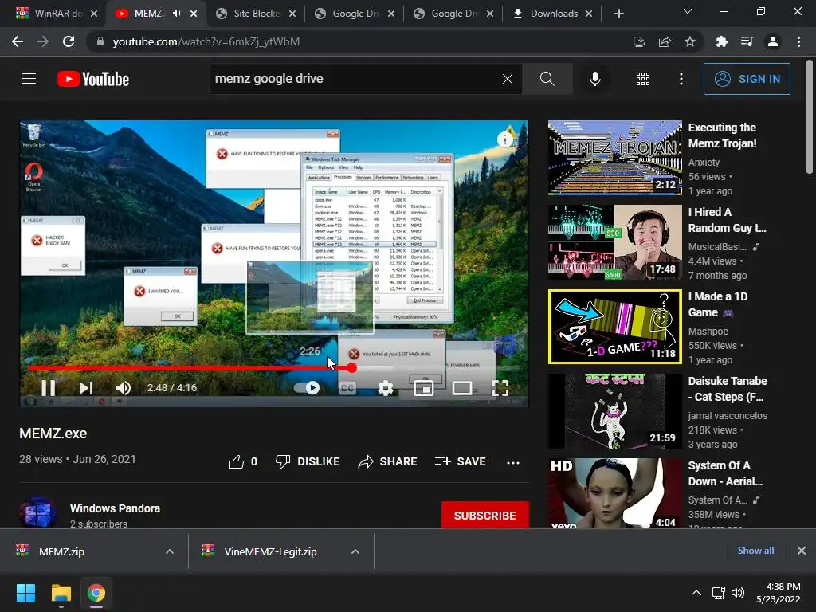Open the Chrome profile icon
Image resolution: width=816 pixels, height=612 pixels.
tap(773, 41)
